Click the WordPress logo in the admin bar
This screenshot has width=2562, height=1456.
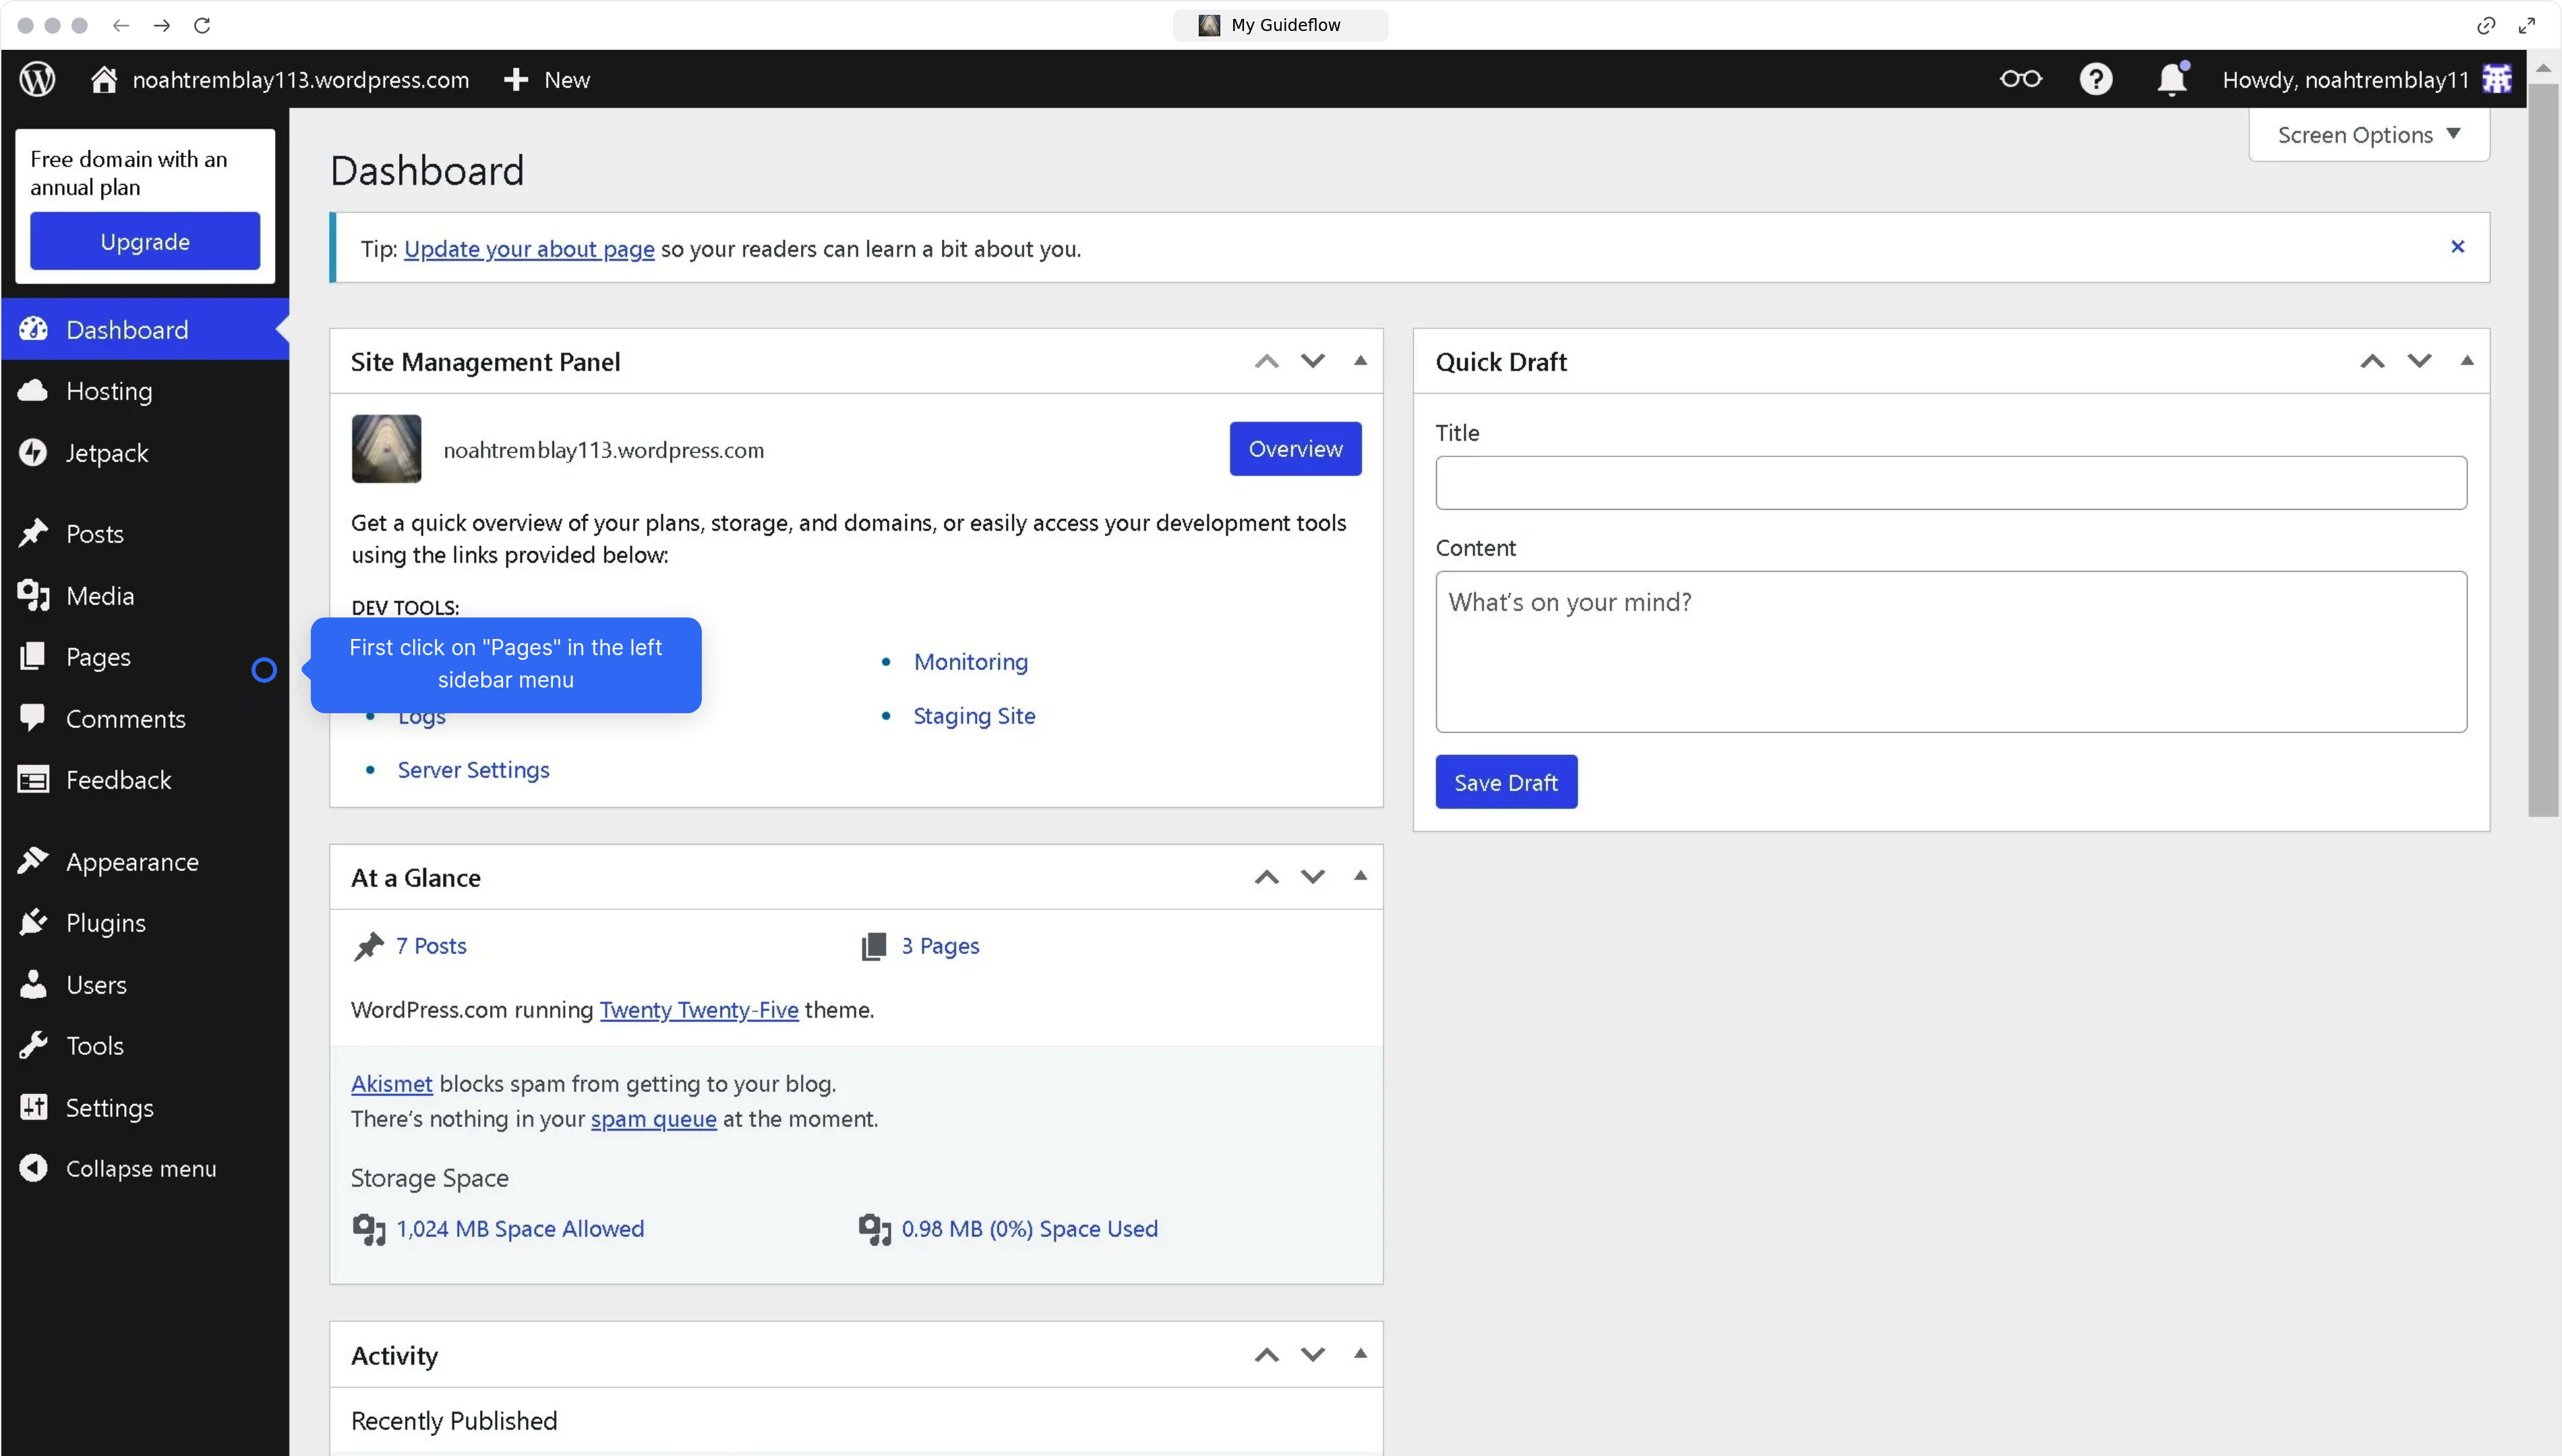(36, 79)
